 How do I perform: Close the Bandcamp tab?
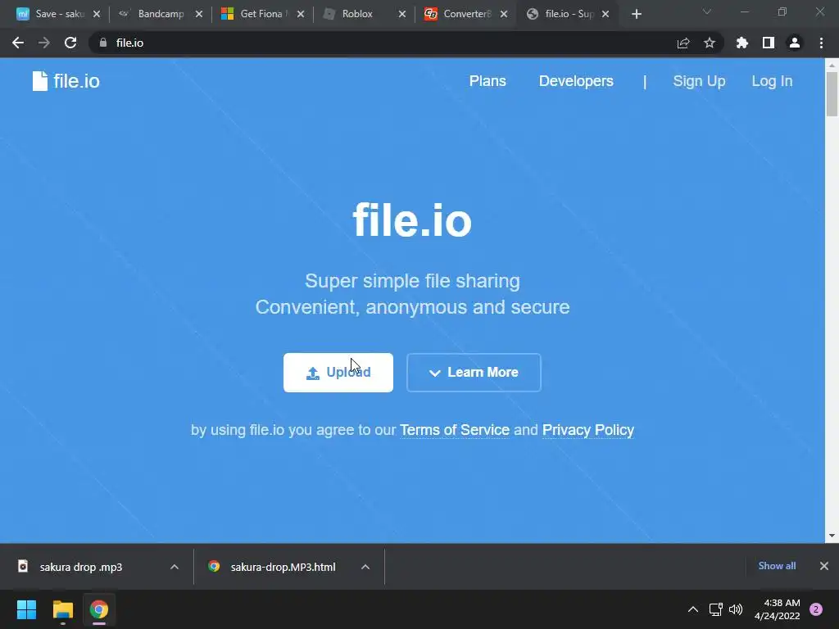tap(199, 15)
